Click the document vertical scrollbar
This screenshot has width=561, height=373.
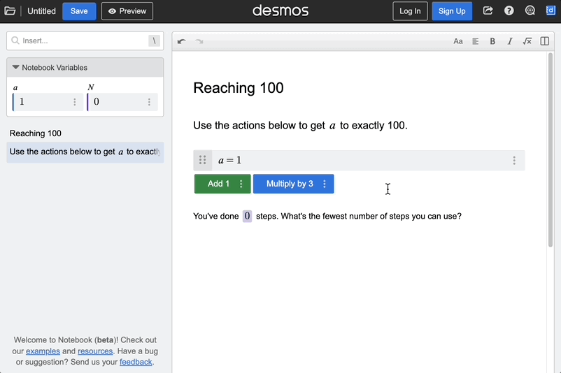tap(551, 149)
